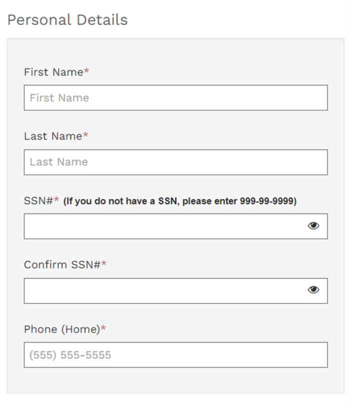The width and height of the screenshot is (350, 408).
Task: Focus the First Name text box
Action: 175,98
